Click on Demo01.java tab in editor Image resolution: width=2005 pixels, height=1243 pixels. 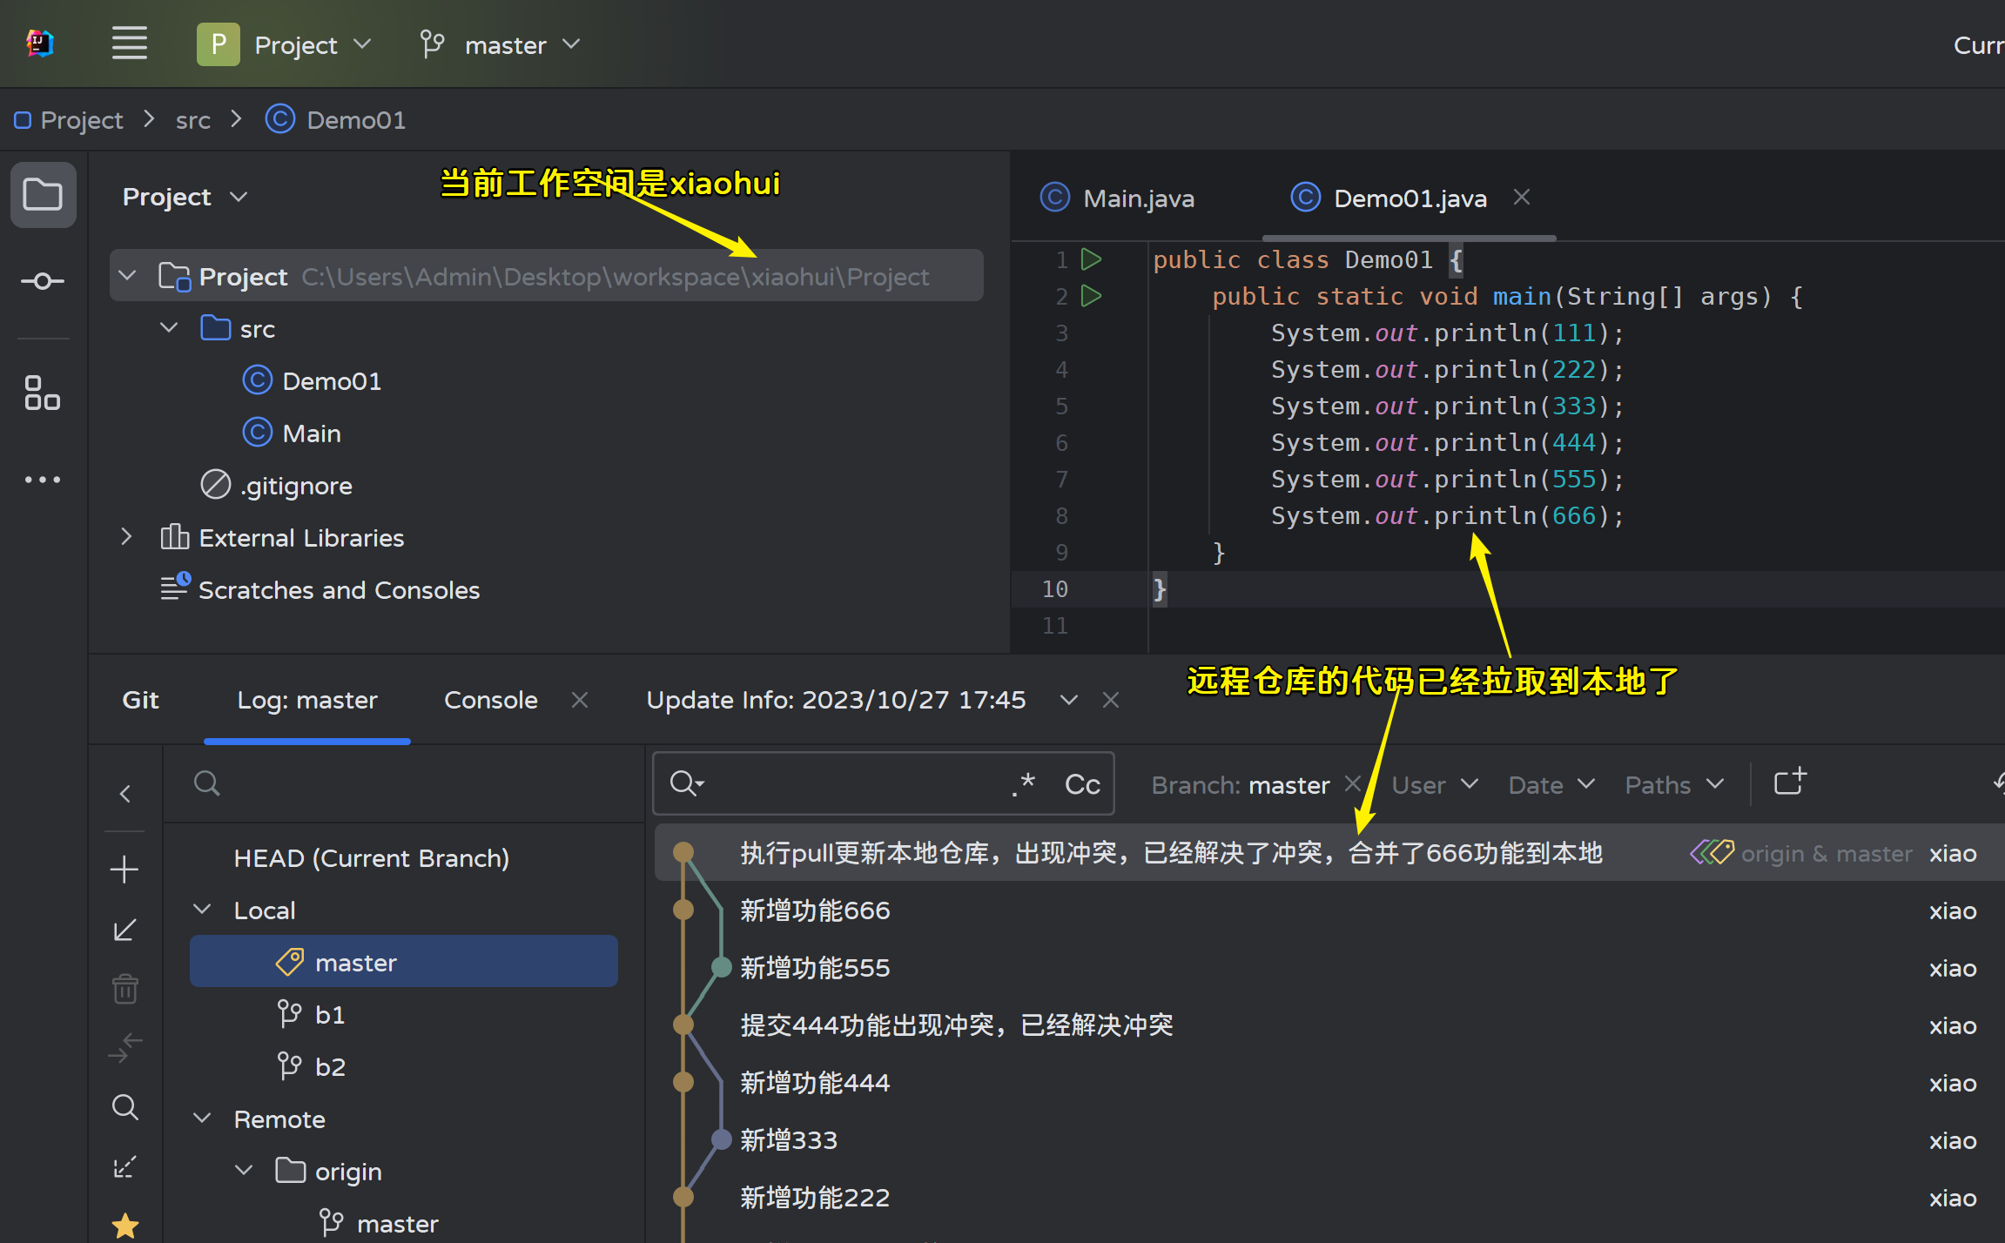tap(1408, 199)
